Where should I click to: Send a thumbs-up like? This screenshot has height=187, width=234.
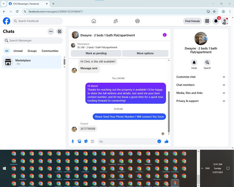(167, 141)
